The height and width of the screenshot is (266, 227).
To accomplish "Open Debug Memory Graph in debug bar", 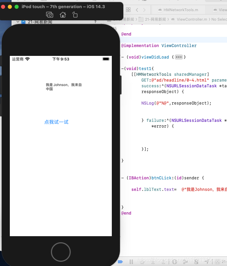I will click(x=185, y=262).
